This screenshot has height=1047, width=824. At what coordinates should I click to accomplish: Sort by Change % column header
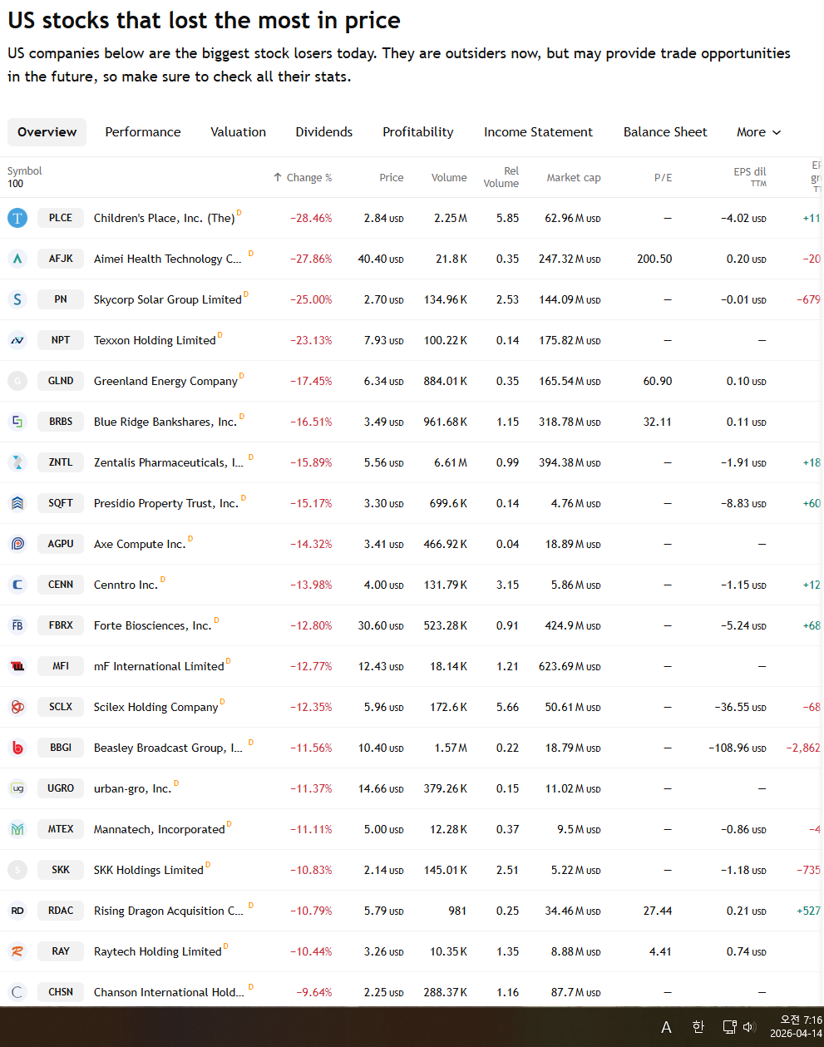303,178
